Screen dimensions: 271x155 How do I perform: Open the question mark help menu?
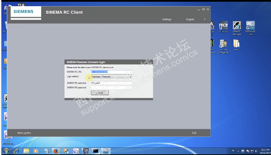tap(204, 19)
